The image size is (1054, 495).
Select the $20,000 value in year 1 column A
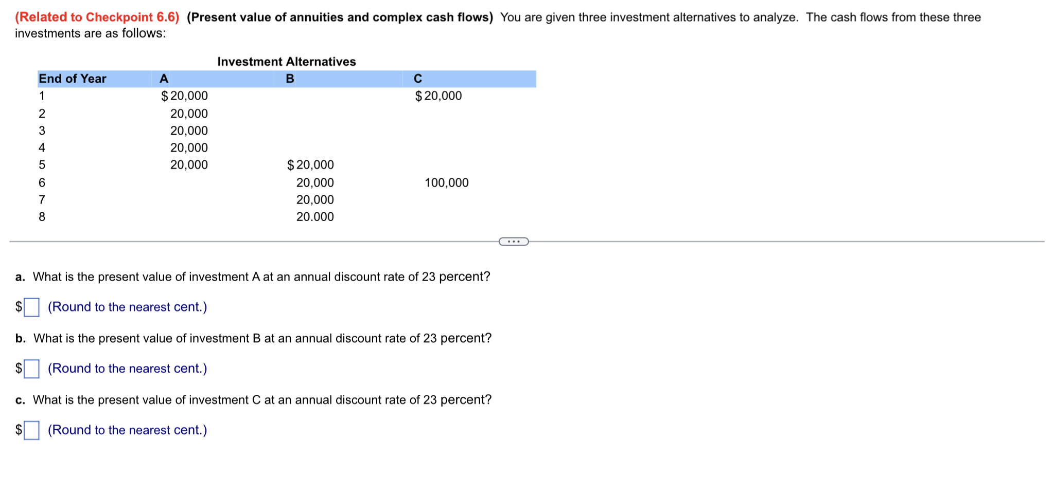pyautogui.click(x=183, y=95)
